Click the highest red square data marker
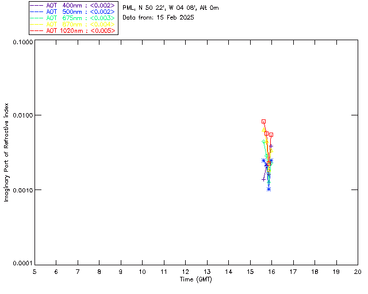The height and width of the screenshot is (294, 368). tap(263, 121)
